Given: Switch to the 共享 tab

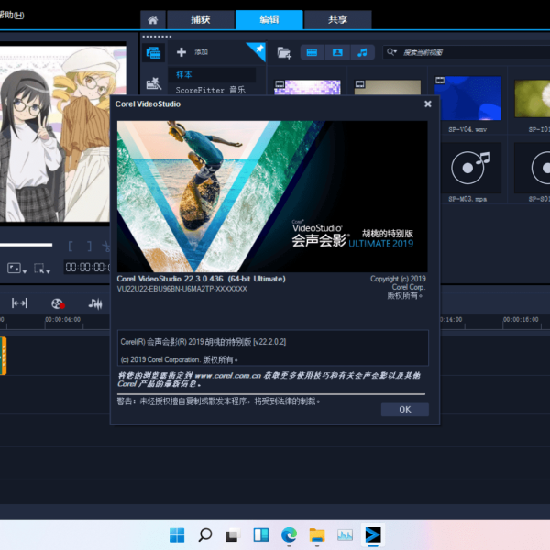Looking at the screenshot, I should 337,19.
